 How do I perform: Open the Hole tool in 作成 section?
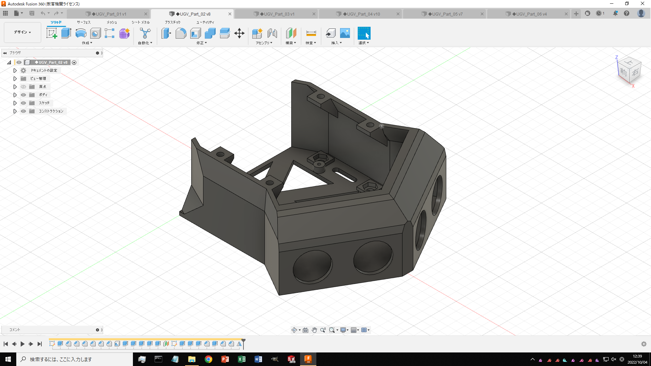click(x=95, y=33)
